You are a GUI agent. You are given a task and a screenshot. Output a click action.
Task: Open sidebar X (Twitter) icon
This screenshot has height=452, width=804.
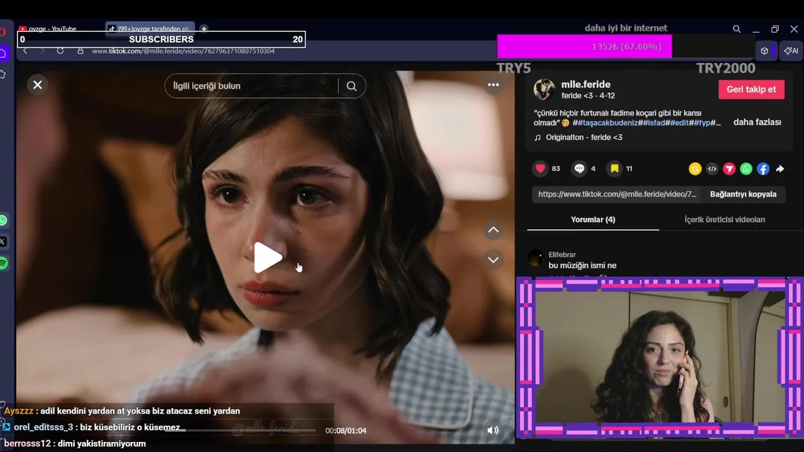coord(3,242)
